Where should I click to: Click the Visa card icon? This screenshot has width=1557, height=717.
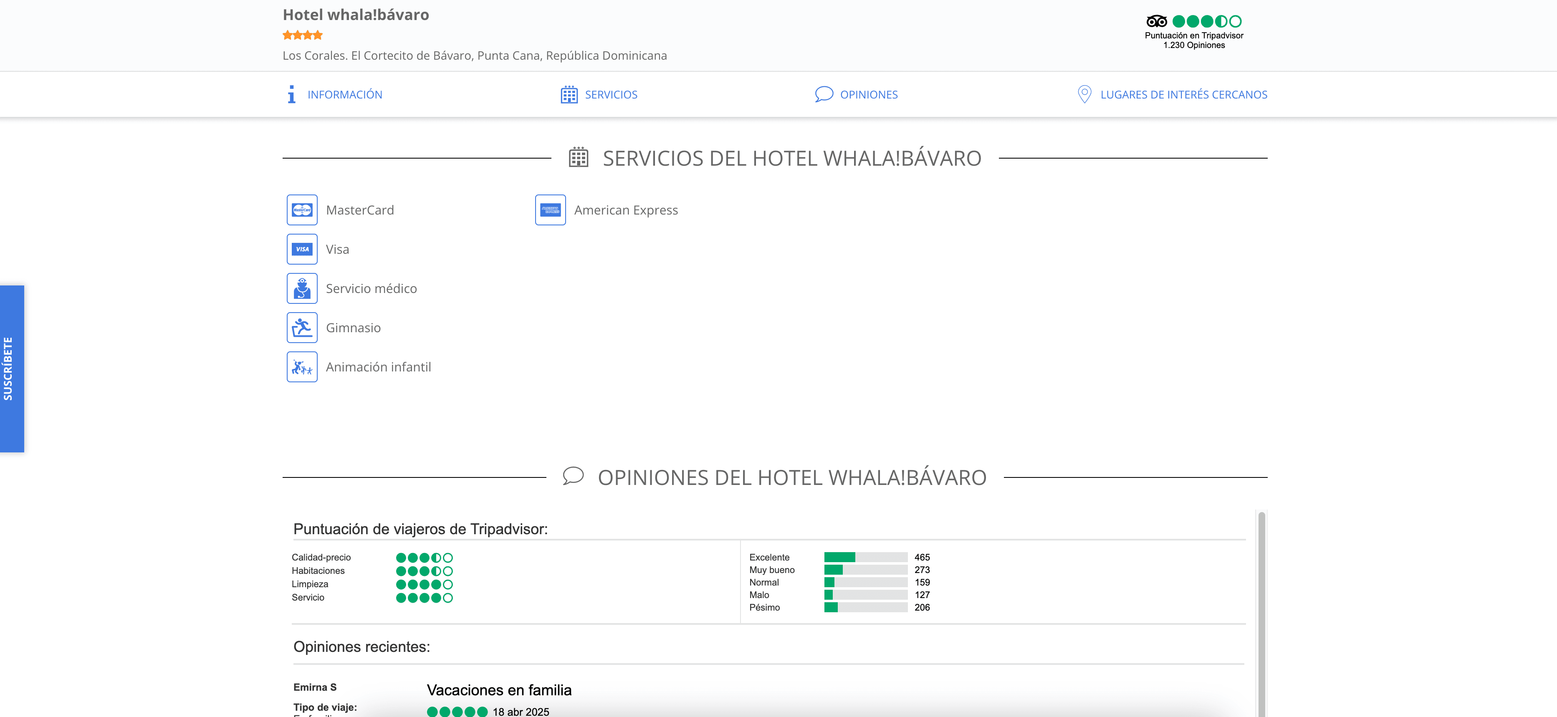tap(302, 249)
